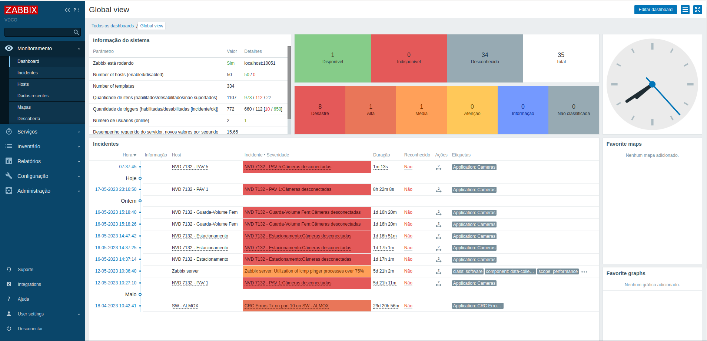Open Todos os dashboards breadcrumb link
This screenshot has height=341, width=707.
[x=113, y=26]
